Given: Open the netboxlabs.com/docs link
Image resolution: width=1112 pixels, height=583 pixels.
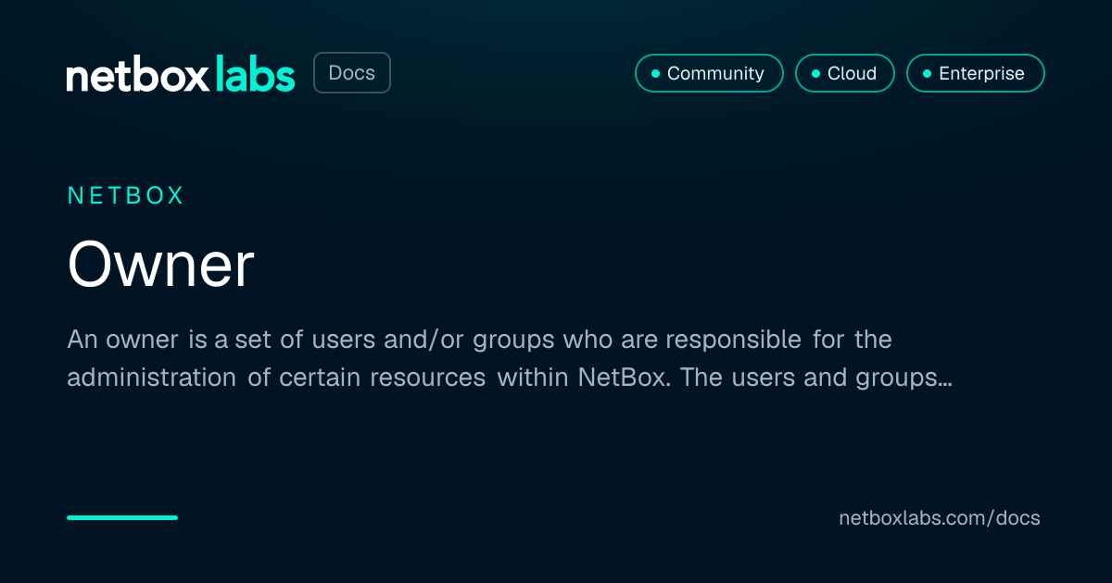Looking at the screenshot, I should [940, 518].
